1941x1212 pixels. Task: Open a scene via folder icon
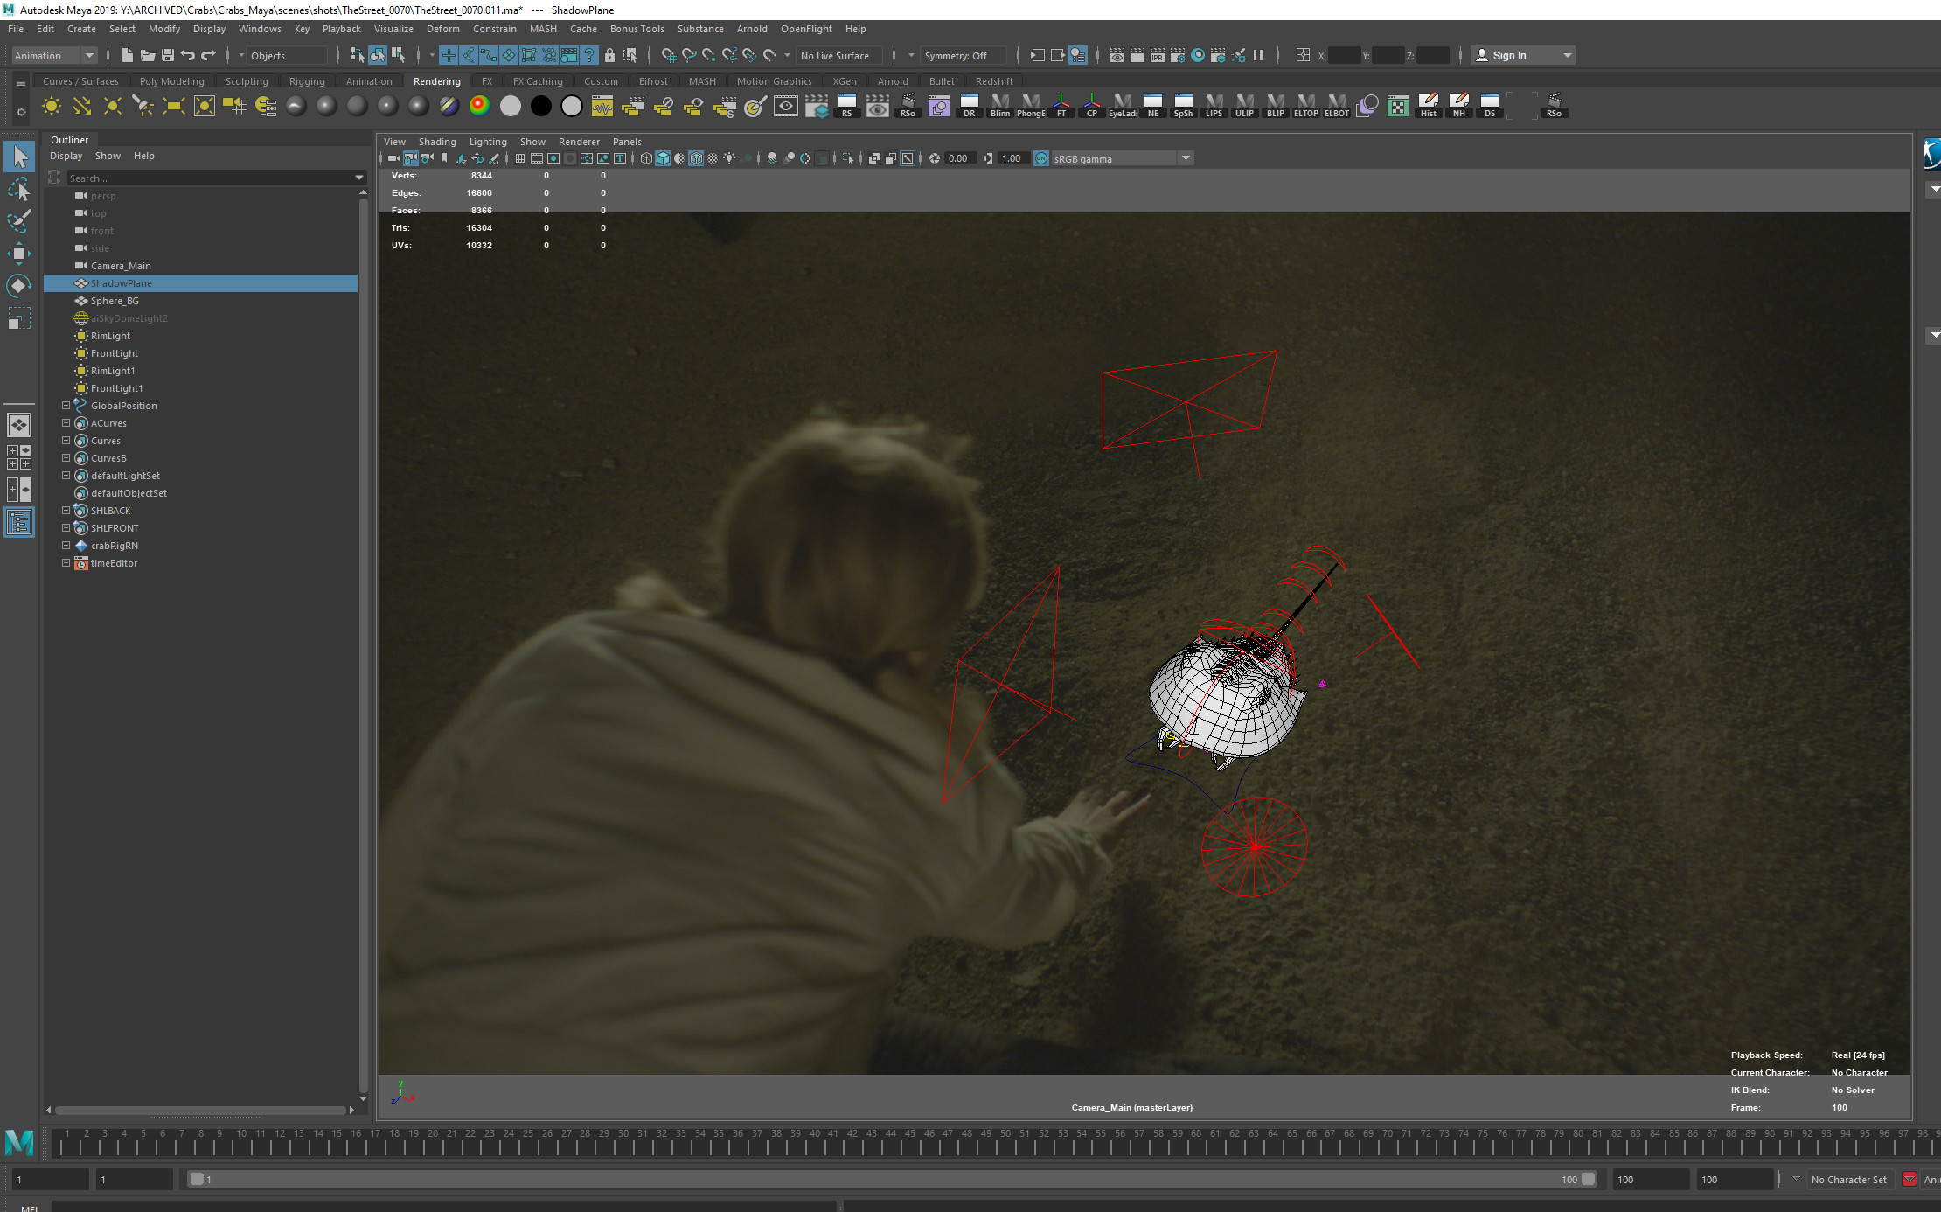point(148,55)
